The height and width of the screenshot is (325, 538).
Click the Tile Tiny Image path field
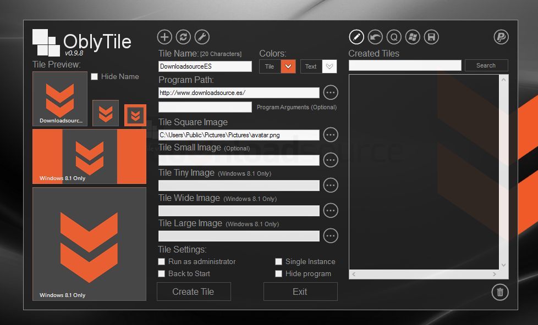click(x=239, y=185)
